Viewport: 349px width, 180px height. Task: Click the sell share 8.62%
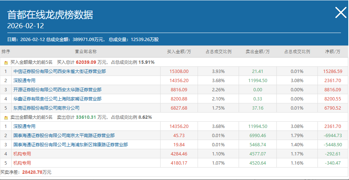click(145, 117)
